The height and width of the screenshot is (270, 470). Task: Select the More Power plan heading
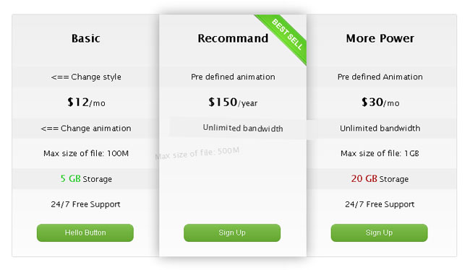coord(380,38)
